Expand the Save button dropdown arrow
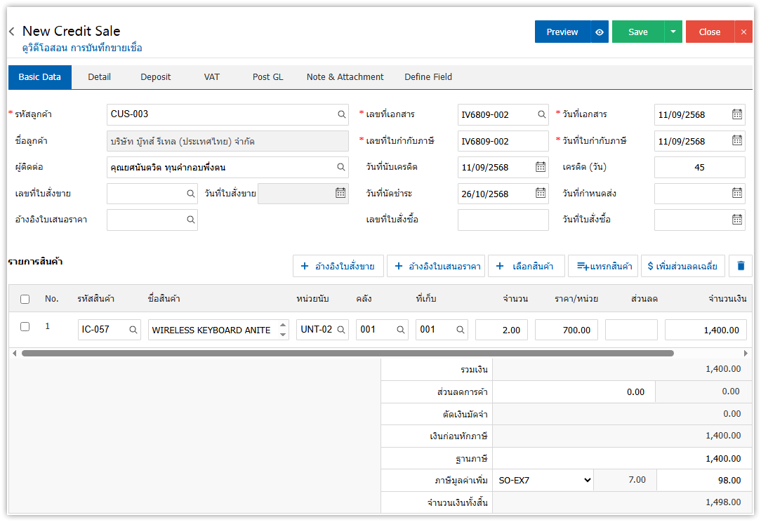 pos(673,32)
